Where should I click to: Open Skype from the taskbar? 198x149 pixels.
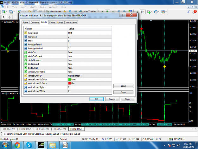click(x=29, y=145)
